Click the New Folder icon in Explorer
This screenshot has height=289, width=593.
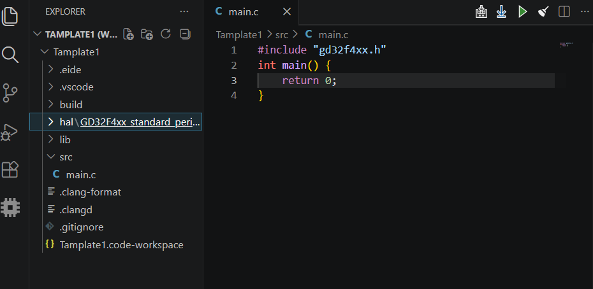coord(147,34)
